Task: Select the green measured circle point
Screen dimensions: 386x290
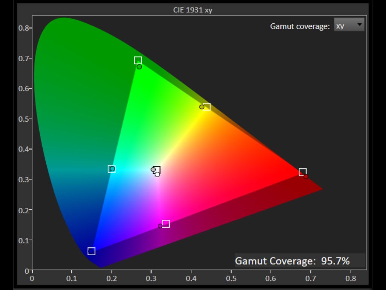Action: point(139,67)
